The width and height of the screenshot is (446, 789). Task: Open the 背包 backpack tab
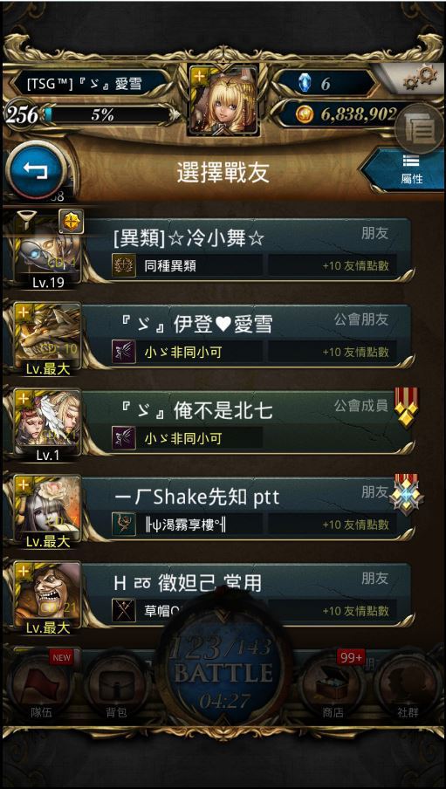tap(116, 686)
